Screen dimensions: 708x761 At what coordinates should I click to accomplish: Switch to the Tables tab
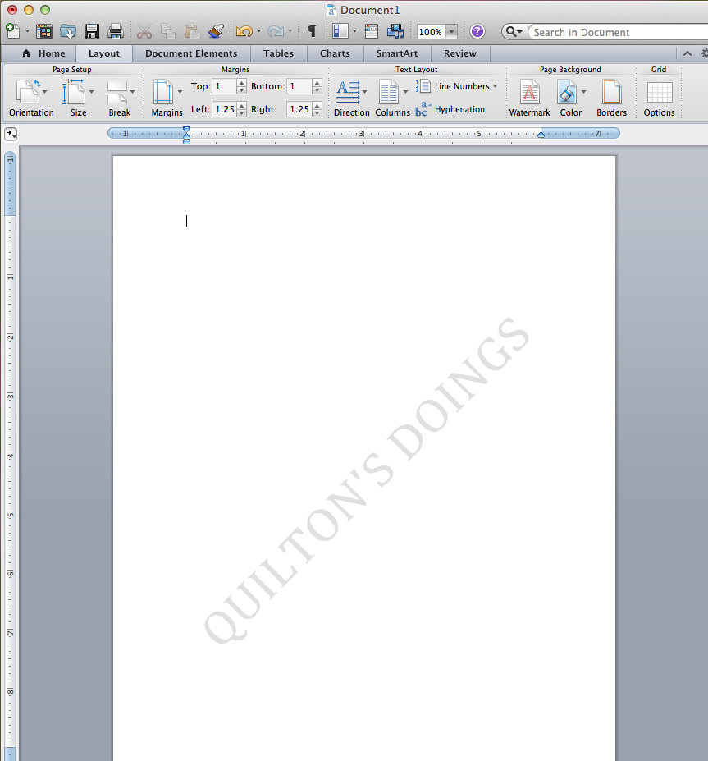tap(278, 53)
